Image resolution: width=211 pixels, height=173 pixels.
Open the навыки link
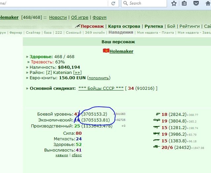click(x=62, y=155)
